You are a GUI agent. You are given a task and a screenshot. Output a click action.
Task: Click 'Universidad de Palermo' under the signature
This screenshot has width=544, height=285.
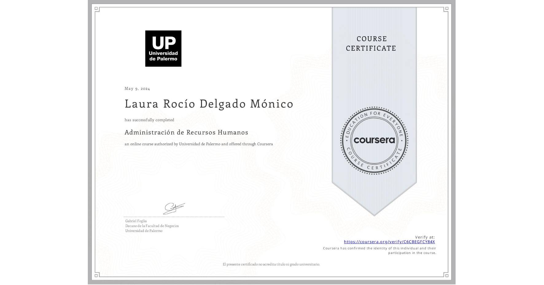tap(144, 231)
